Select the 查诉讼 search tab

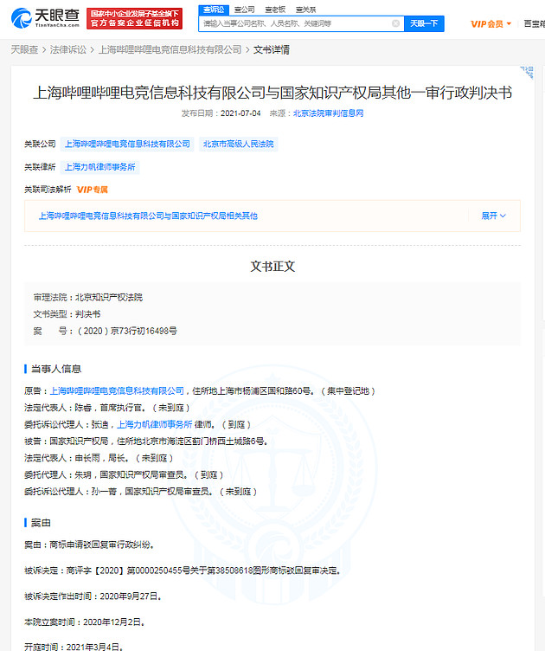[214, 10]
